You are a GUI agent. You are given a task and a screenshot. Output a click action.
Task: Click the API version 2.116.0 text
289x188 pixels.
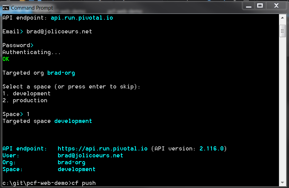212,148
